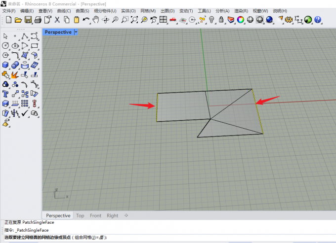Open Options with the gear icon
This screenshot has height=243, width=336.
(289, 20)
